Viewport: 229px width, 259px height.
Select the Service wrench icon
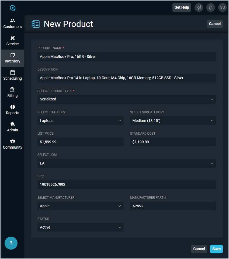[x=12, y=40]
